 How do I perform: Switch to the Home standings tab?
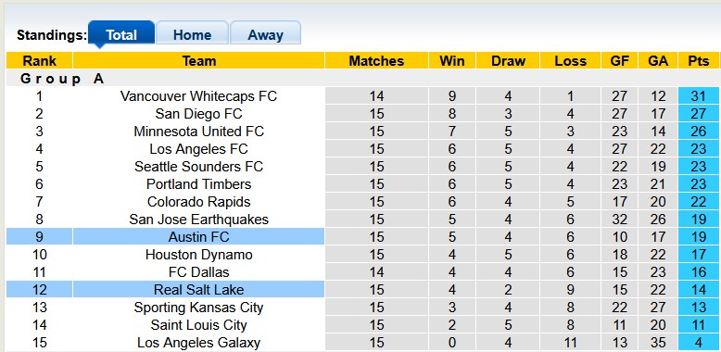[x=192, y=33]
